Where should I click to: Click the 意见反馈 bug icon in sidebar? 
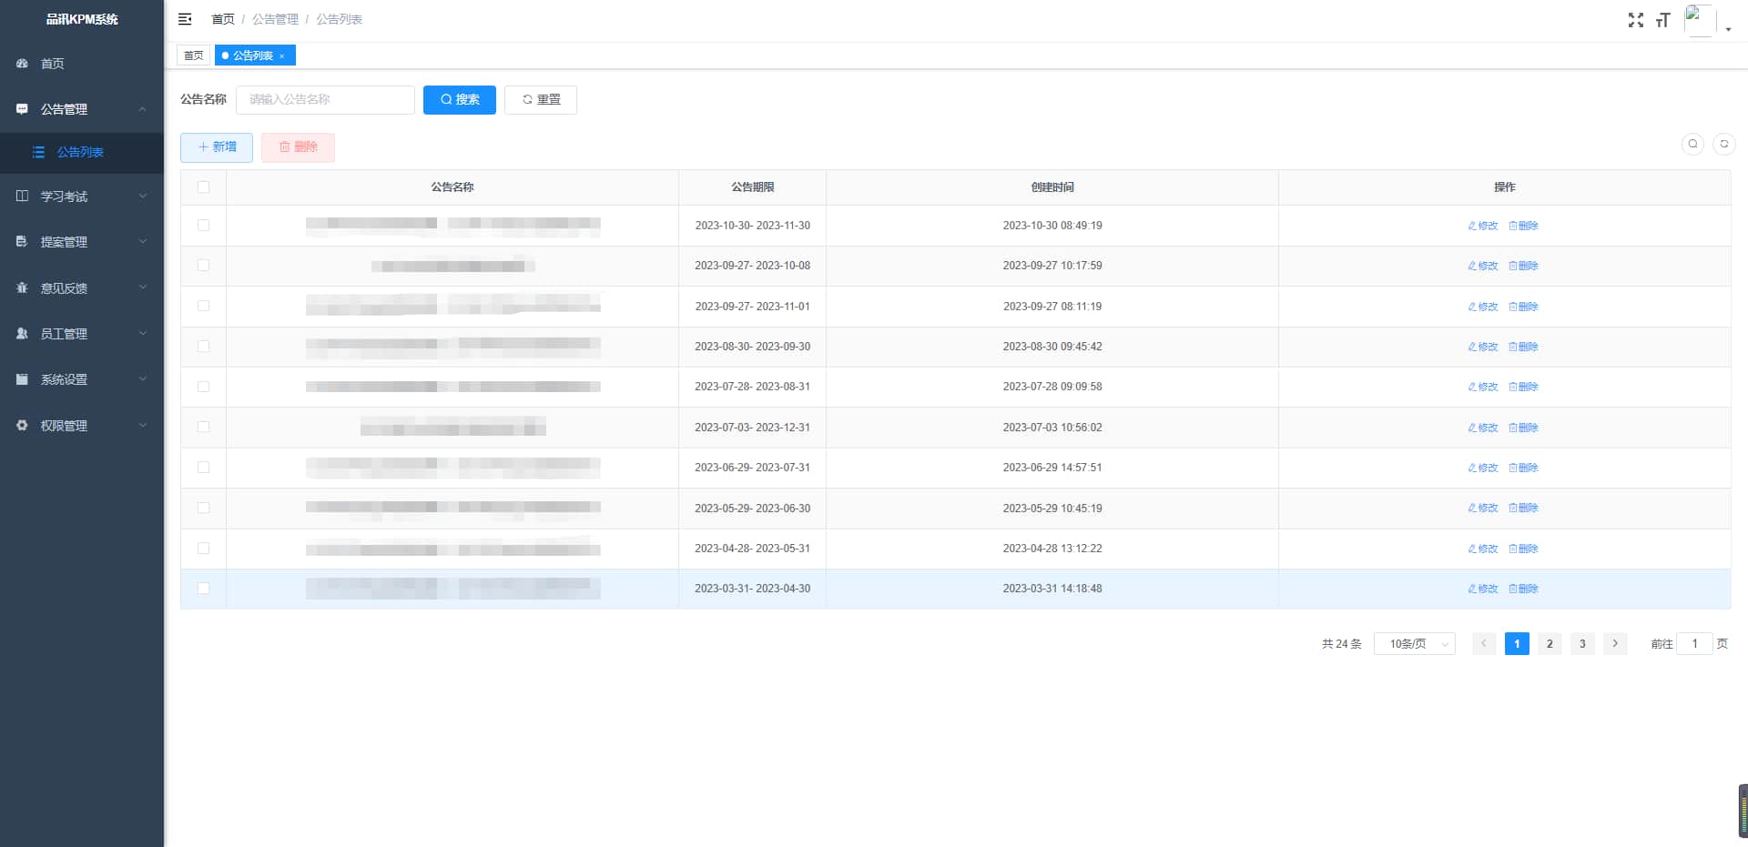tap(22, 288)
